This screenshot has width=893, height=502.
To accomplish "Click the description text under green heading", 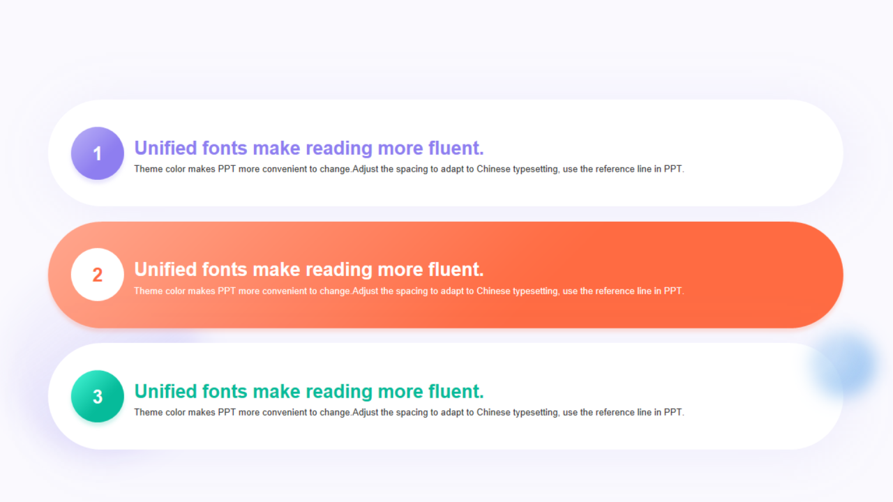I will click(409, 412).
